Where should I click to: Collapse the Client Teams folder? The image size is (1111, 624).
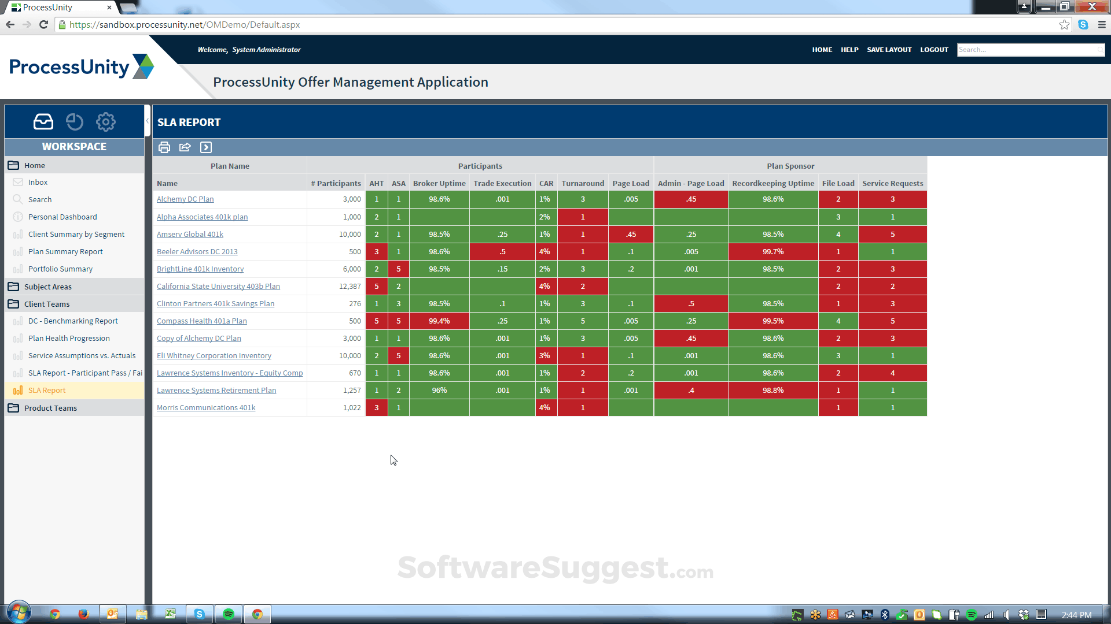[46, 304]
